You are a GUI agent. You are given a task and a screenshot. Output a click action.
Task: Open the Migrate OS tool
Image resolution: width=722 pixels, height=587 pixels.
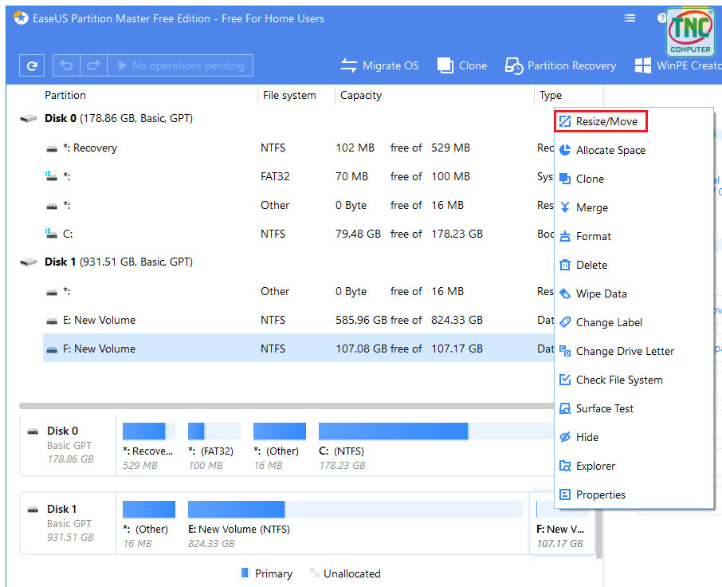[380, 65]
